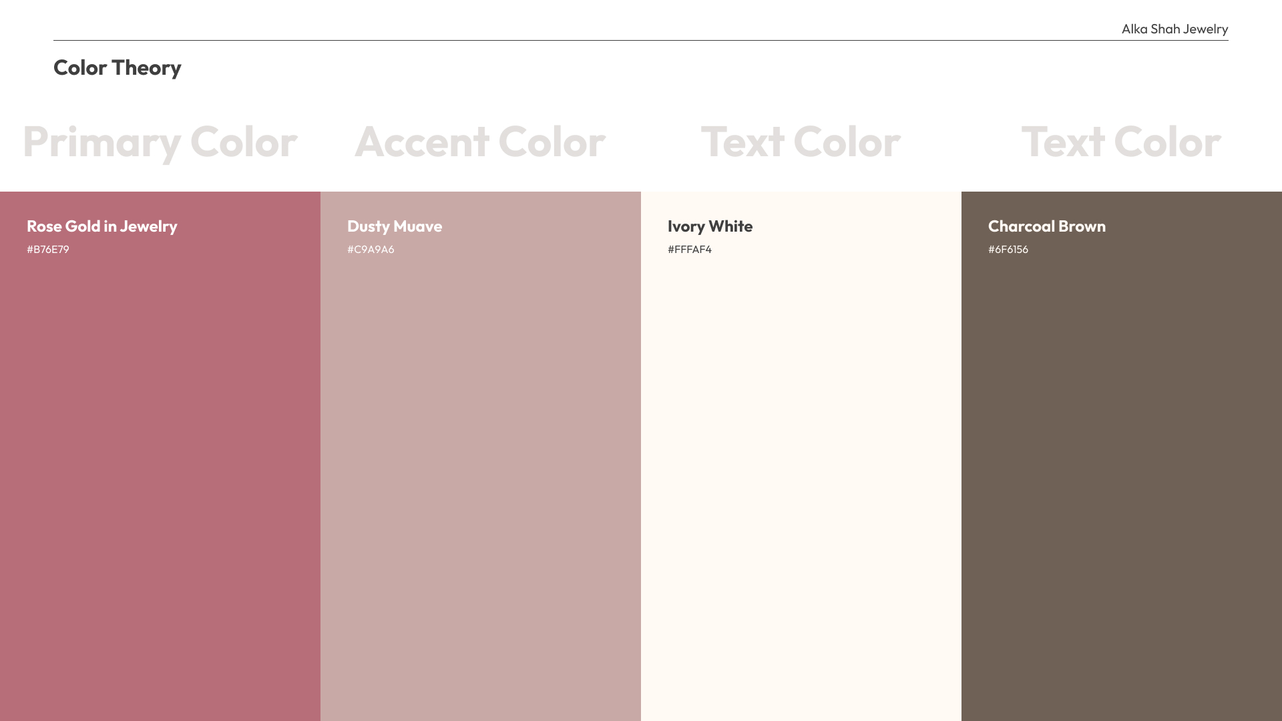Select the Primary Color watermark heading

click(x=160, y=142)
